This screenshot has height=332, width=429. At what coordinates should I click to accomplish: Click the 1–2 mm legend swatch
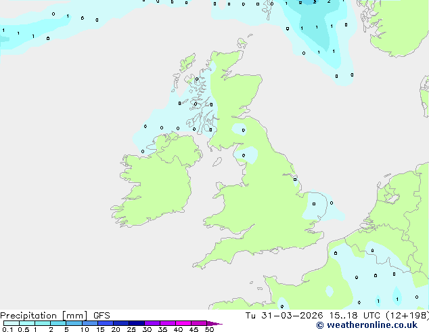pyautogui.click(x=43, y=323)
